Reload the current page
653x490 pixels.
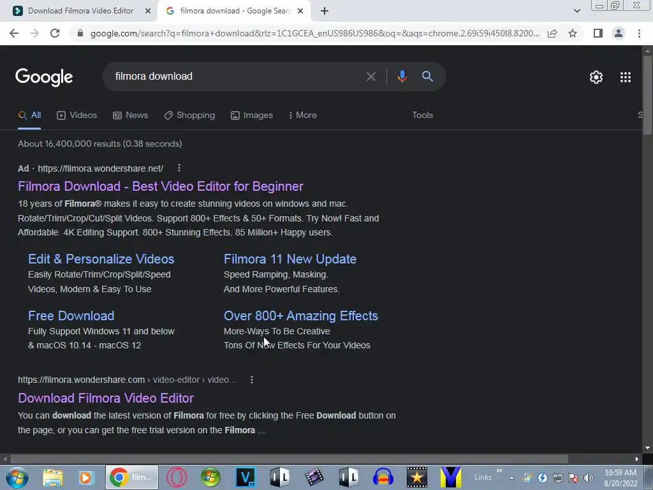click(x=55, y=33)
